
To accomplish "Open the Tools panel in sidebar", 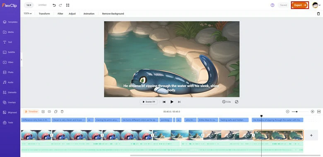I will click(8, 122).
